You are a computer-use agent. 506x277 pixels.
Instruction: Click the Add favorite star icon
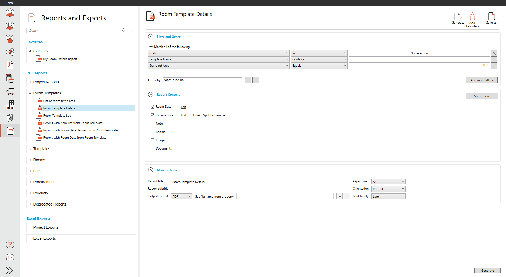(x=472, y=17)
